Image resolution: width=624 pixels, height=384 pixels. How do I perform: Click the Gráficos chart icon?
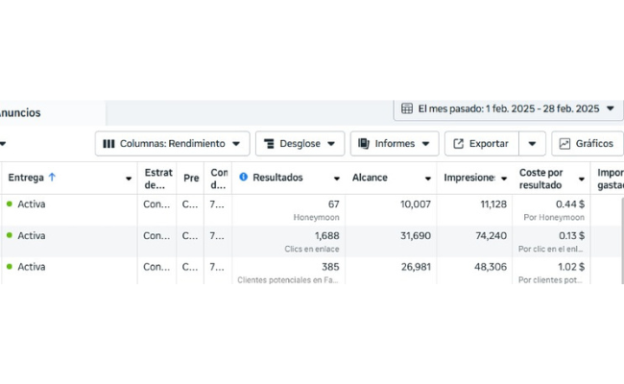tap(564, 144)
